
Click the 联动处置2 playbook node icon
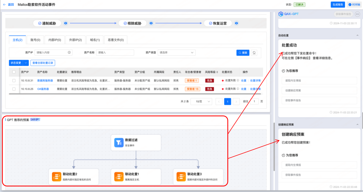click(x=57, y=177)
